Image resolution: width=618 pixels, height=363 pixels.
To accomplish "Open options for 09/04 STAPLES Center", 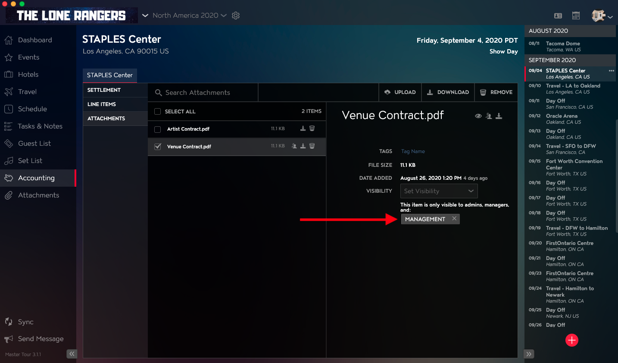I will [611, 71].
